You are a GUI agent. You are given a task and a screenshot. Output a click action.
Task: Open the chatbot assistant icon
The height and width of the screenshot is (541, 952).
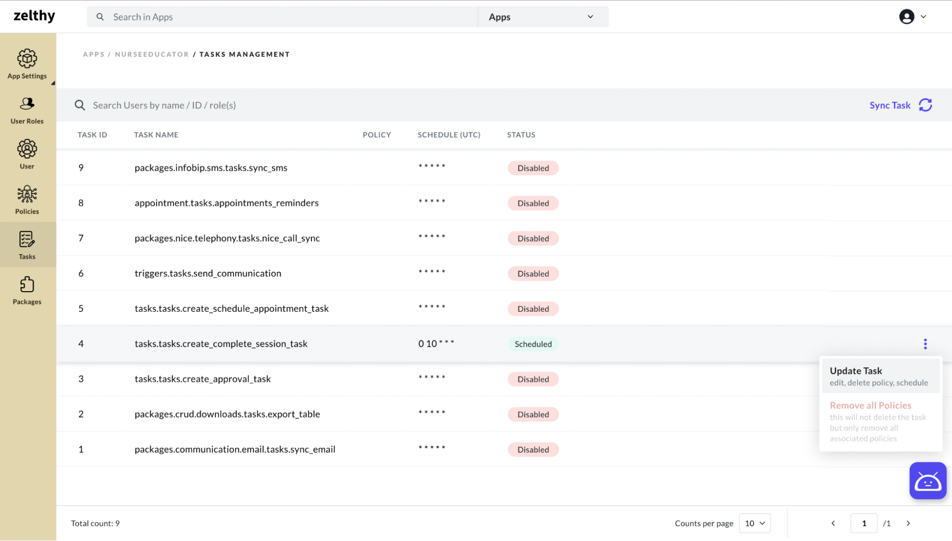[928, 480]
